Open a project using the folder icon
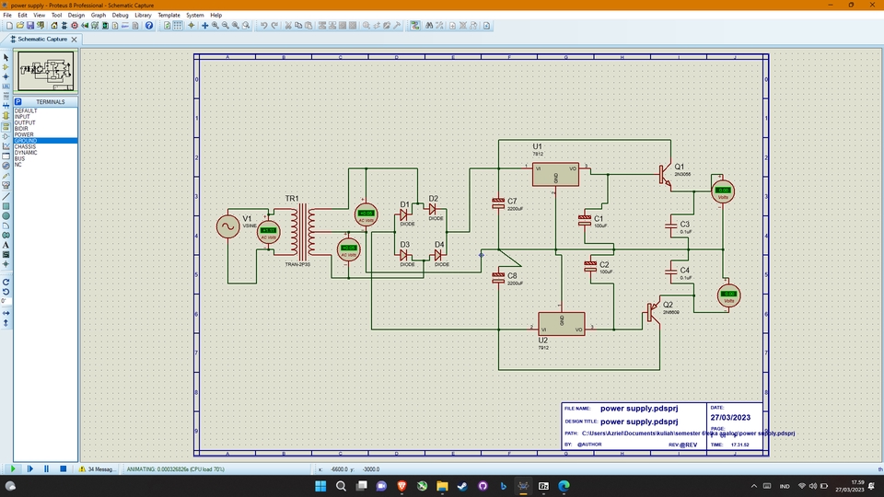This screenshot has height=497, width=884. 19,26
